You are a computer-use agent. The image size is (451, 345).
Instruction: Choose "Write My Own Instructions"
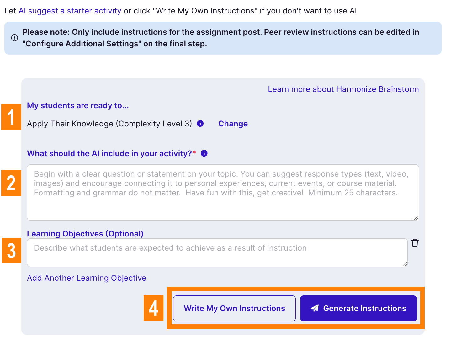[234, 309]
